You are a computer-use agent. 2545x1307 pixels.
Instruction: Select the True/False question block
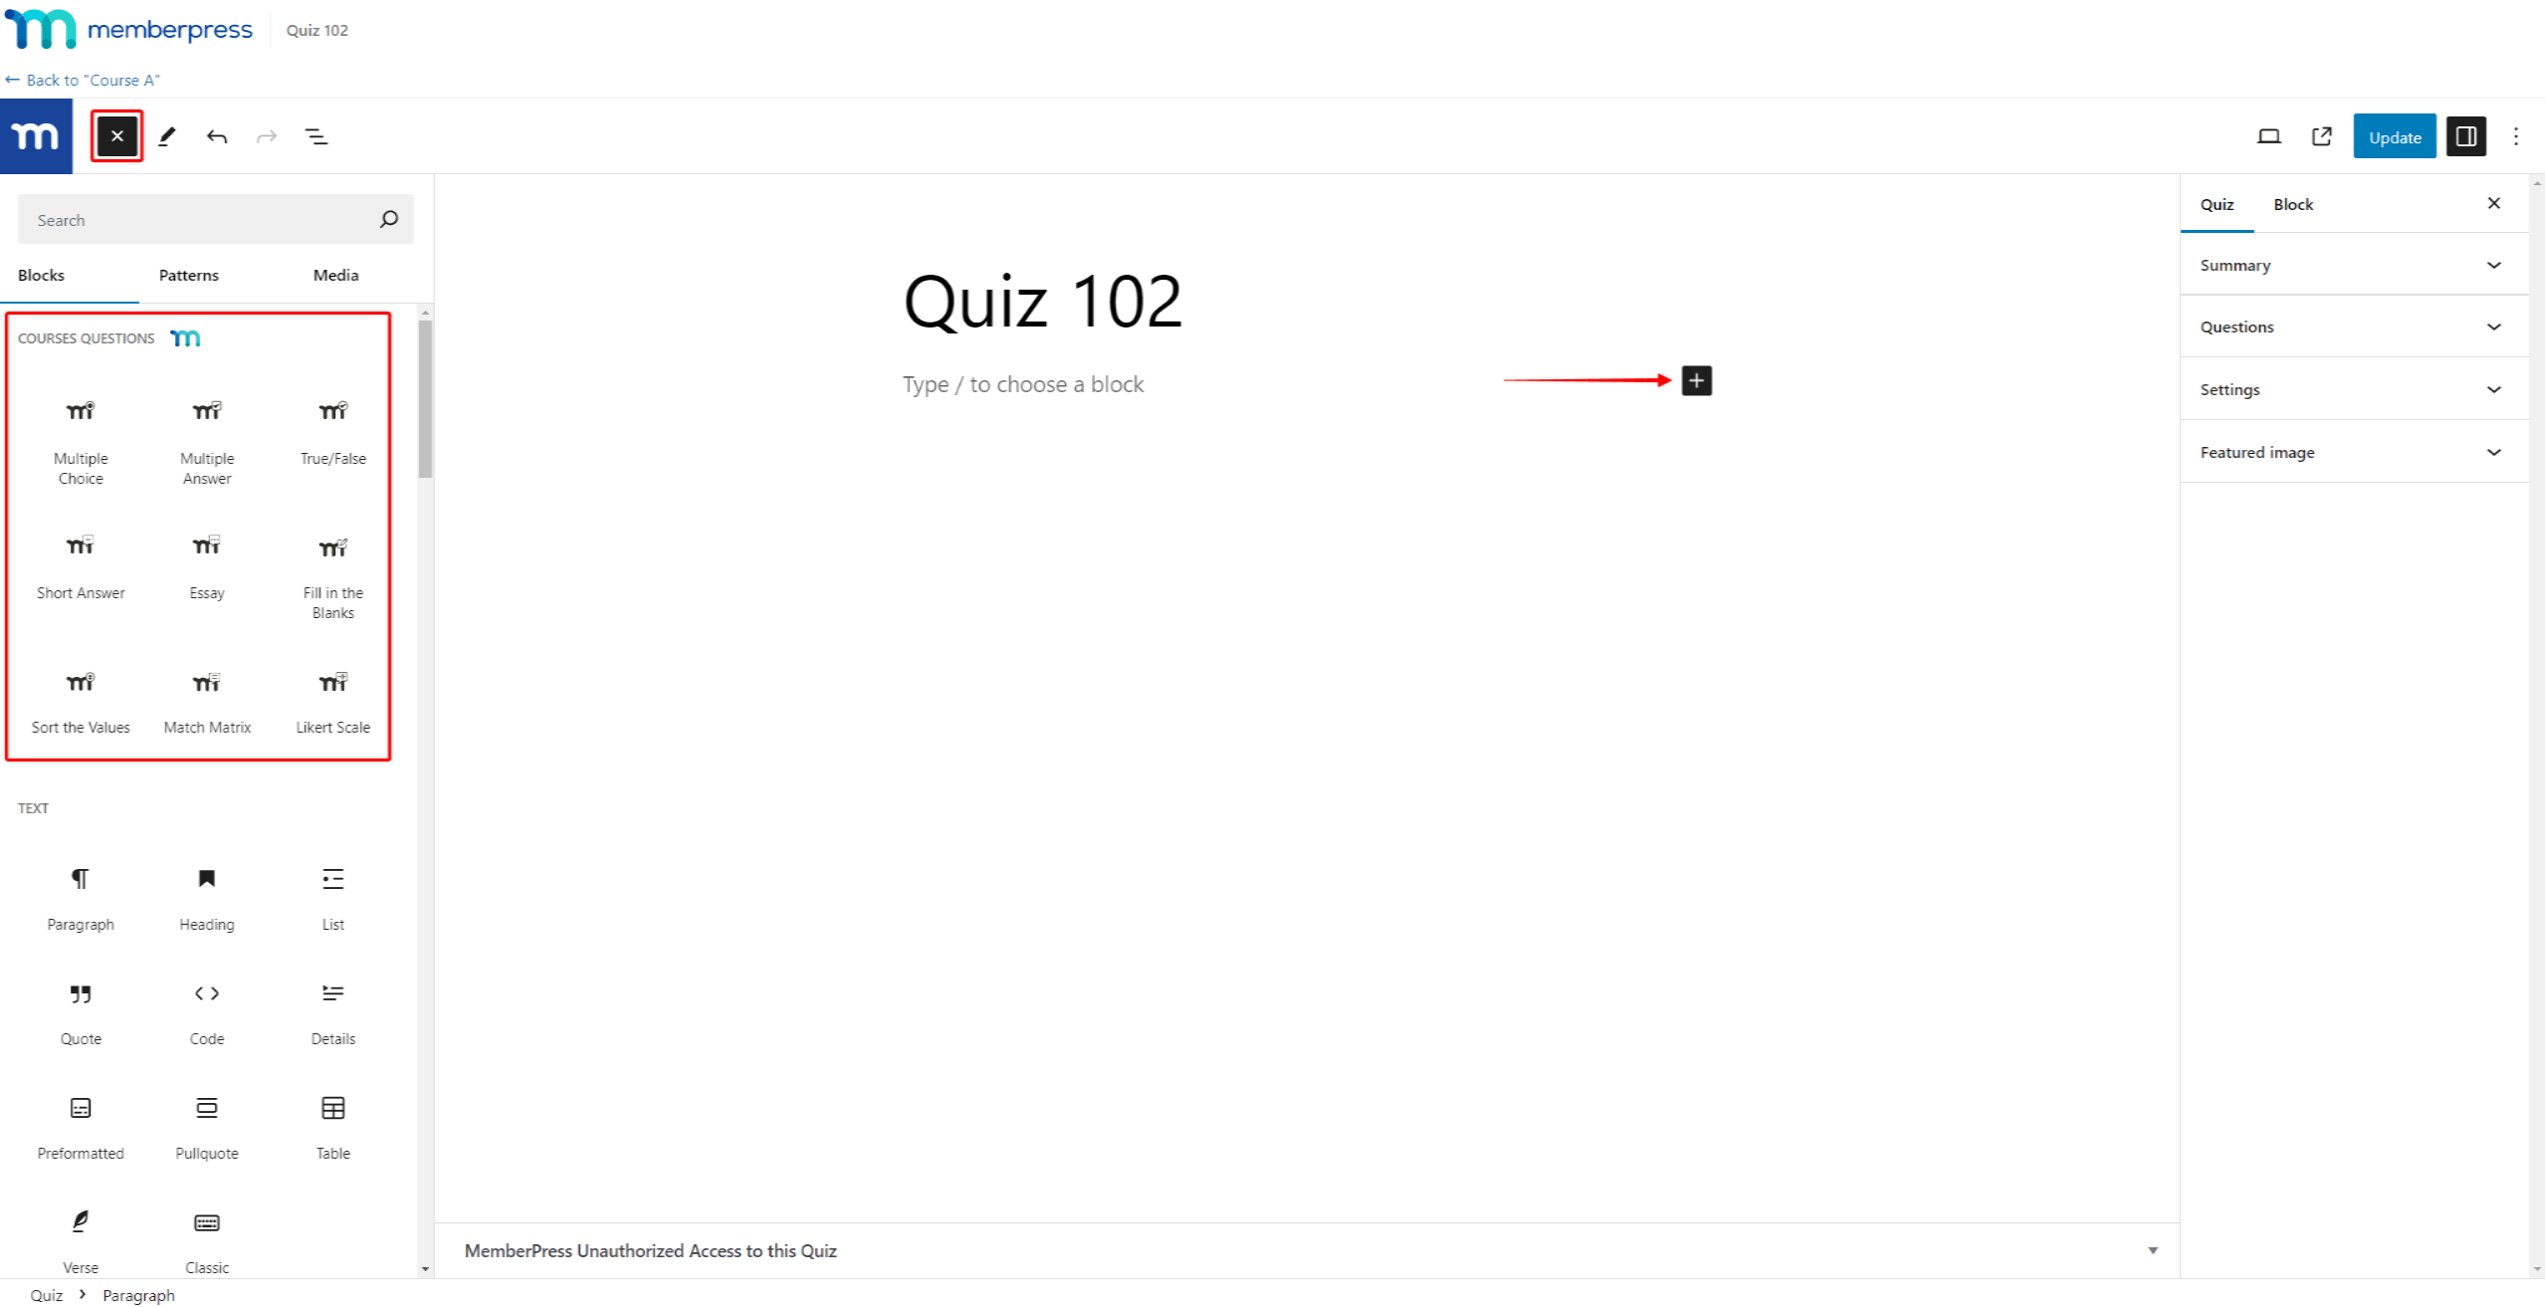click(331, 427)
